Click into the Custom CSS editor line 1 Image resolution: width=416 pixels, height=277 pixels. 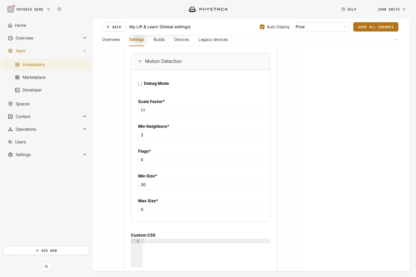(207, 241)
